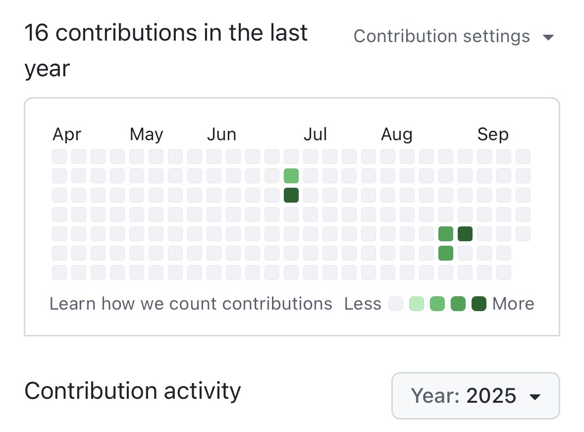Click the lightest green legend swatch
The width and height of the screenshot is (584, 432).
click(x=417, y=304)
